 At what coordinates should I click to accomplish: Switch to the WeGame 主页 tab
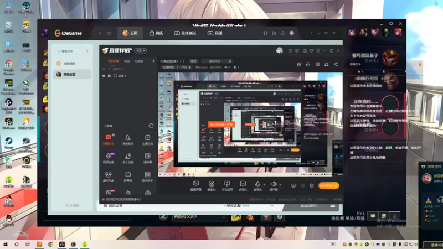[130, 33]
